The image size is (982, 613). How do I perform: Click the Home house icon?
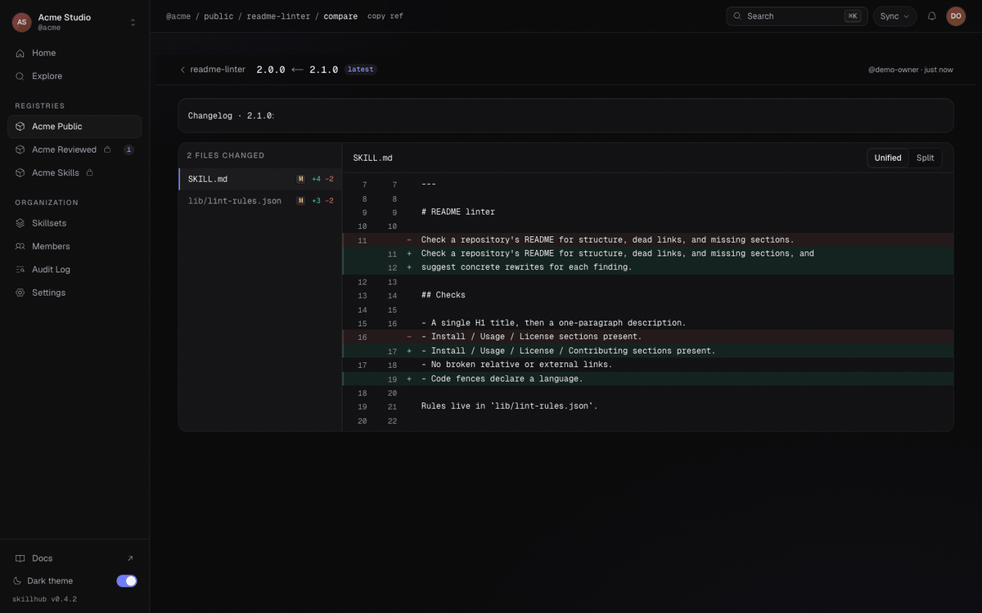[x=20, y=53]
